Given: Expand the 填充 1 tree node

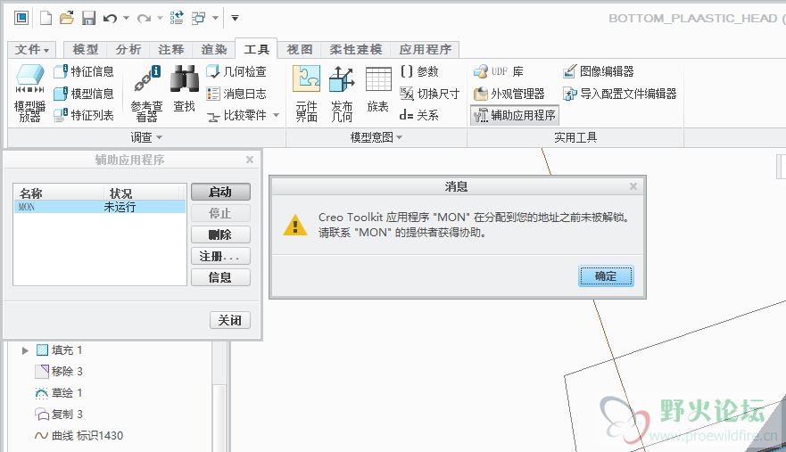Looking at the screenshot, I should coord(25,350).
